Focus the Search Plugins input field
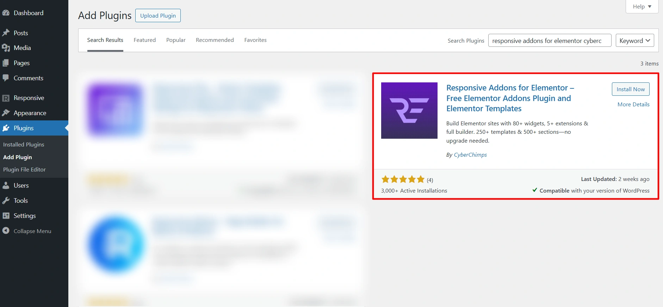Image resolution: width=663 pixels, height=307 pixels. 550,40
